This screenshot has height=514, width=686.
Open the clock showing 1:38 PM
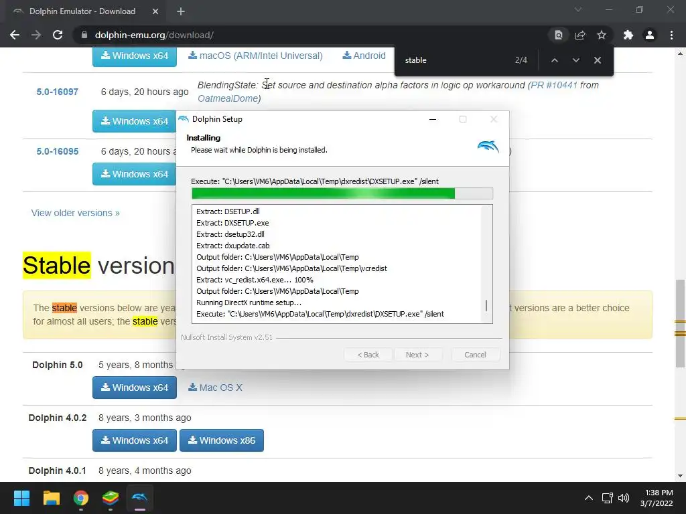tap(657, 498)
